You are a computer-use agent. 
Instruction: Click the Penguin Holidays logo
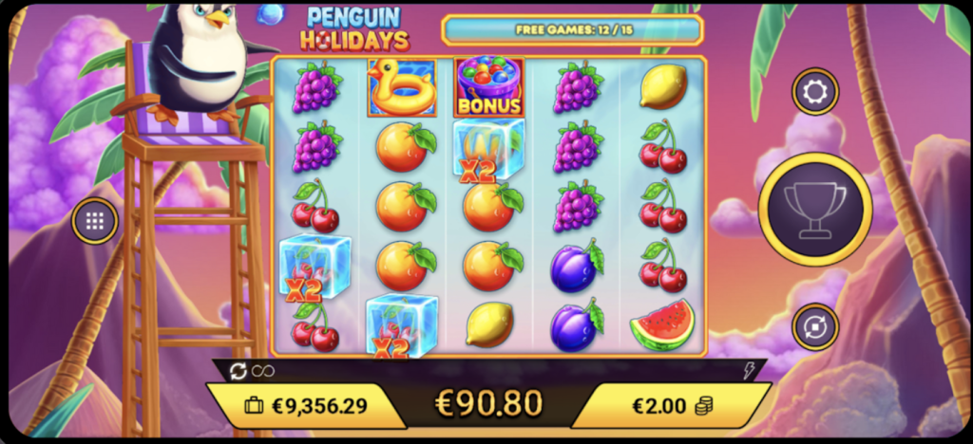point(355,28)
